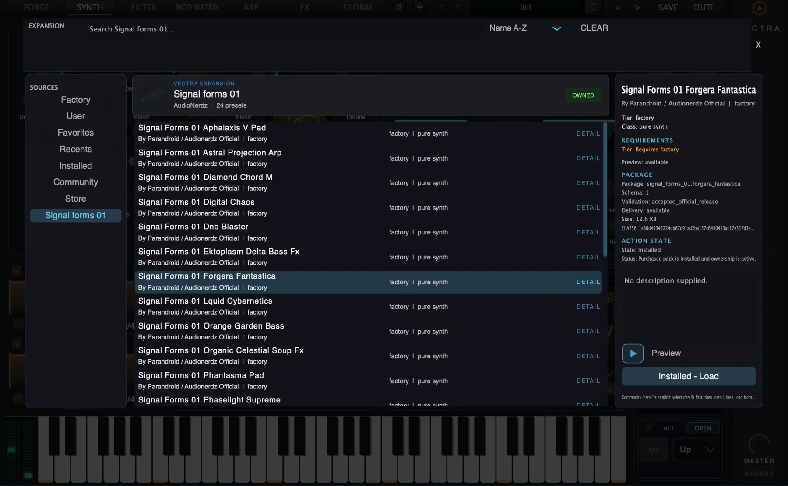Image resolution: width=788 pixels, height=486 pixels.
Task: Click the DELETE preset button
Action: pos(703,7)
